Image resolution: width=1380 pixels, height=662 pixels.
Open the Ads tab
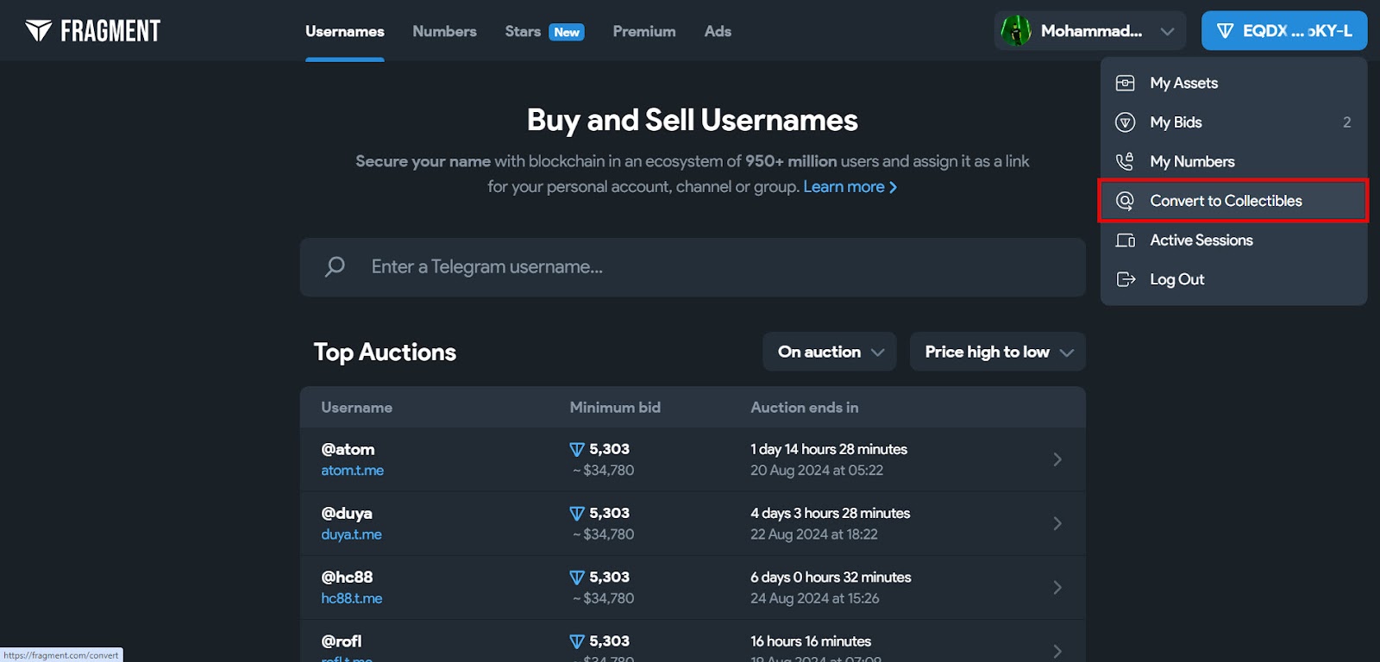tap(718, 31)
